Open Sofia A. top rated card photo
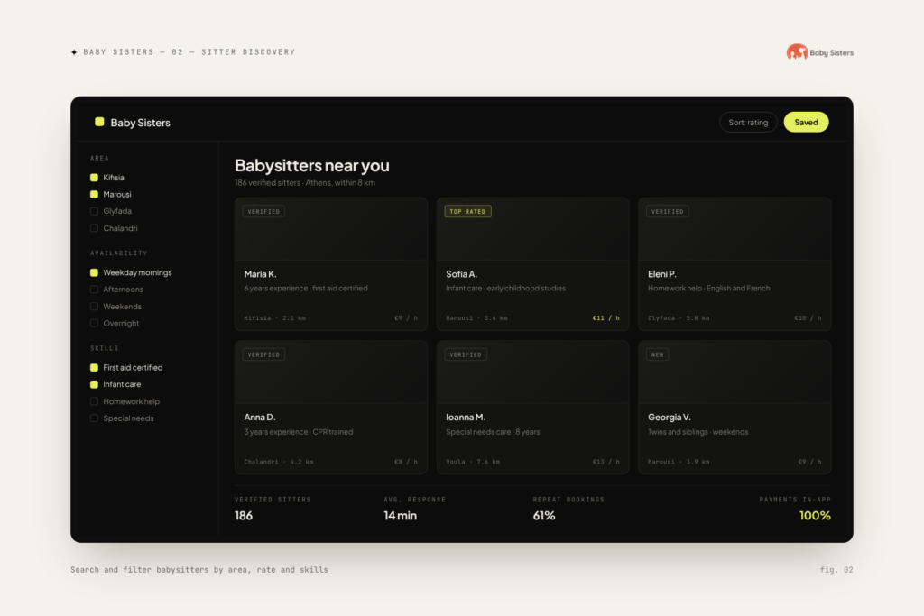 [x=532, y=229]
